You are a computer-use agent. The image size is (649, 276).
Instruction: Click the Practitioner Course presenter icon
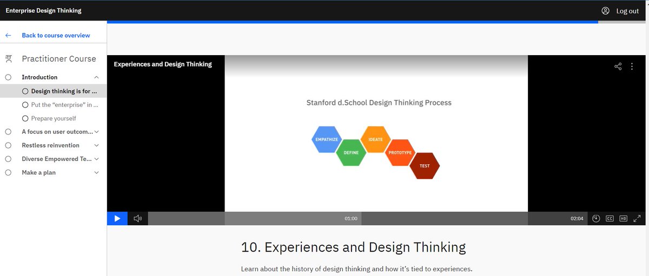pos(8,58)
